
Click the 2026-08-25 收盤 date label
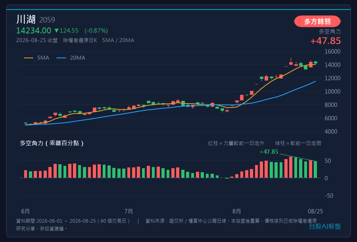(37, 40)
